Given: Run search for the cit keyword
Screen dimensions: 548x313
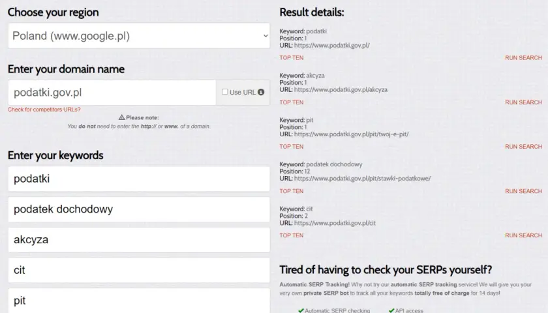Looking at the screenshot, I should click(x=523, y=235).
